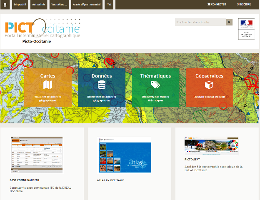This screenshot has width=260, height=200.
Task: Open the Vous êtes ... menu
Action: pyautogui.click(x=59, y=5)
